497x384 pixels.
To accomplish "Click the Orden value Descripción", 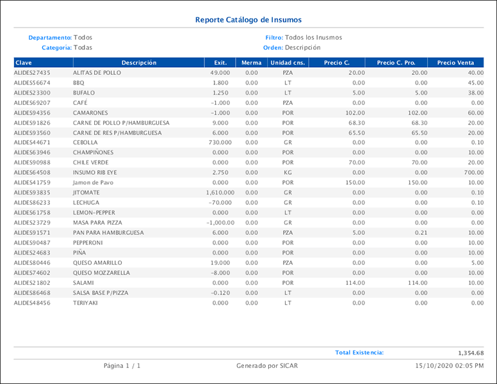I will pos(303,47).
